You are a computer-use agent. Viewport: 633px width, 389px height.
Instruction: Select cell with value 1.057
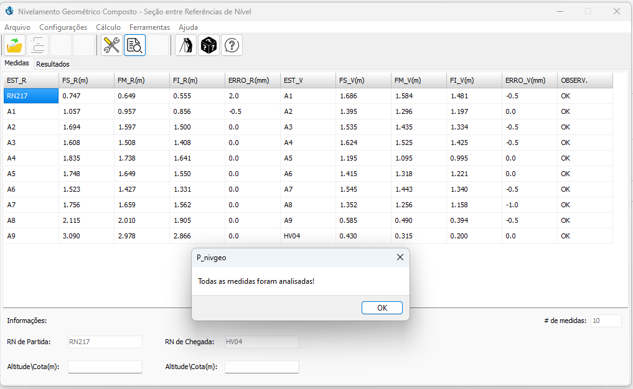pyautogui.click(x=87, y=111)
